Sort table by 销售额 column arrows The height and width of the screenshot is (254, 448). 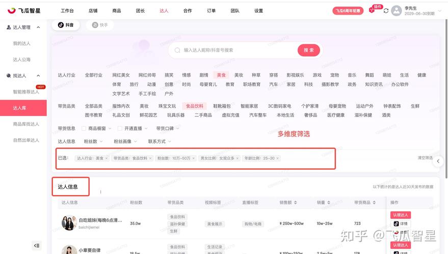coord(296,203)
